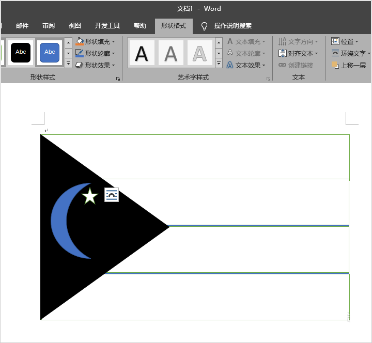Viewport: 372px width, 343px height.
Task: Open the 审阅 ribbon tab
Action: coord(49,26)
